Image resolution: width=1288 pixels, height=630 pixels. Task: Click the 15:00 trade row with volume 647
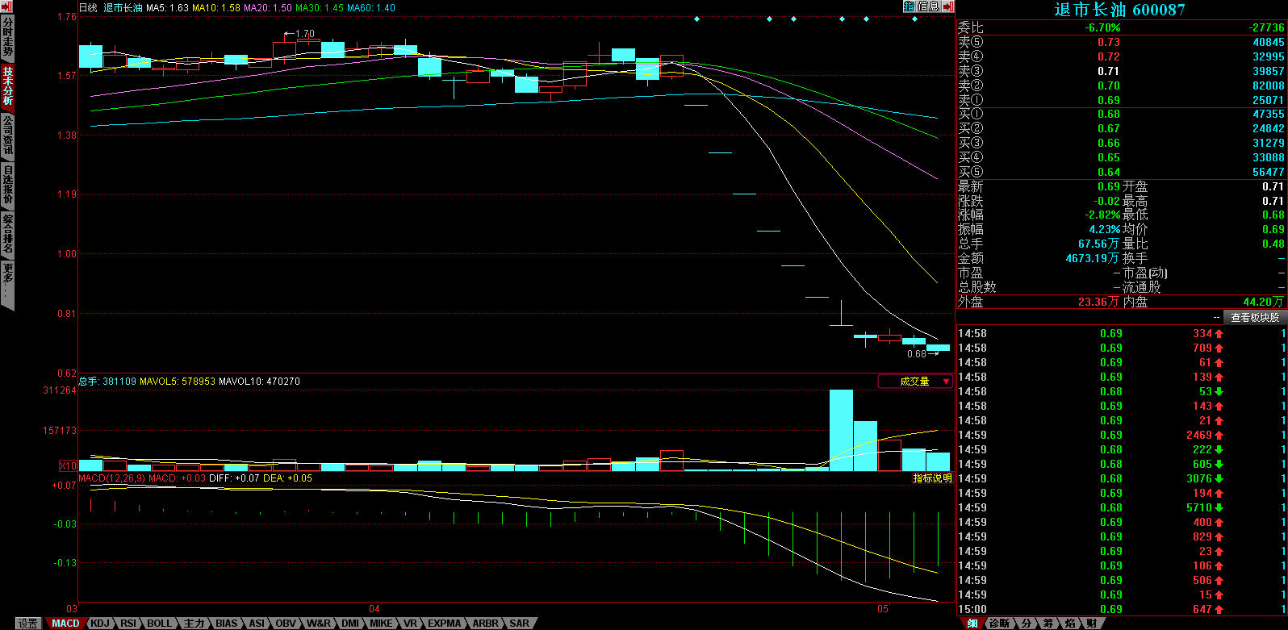coord(1122,609)
